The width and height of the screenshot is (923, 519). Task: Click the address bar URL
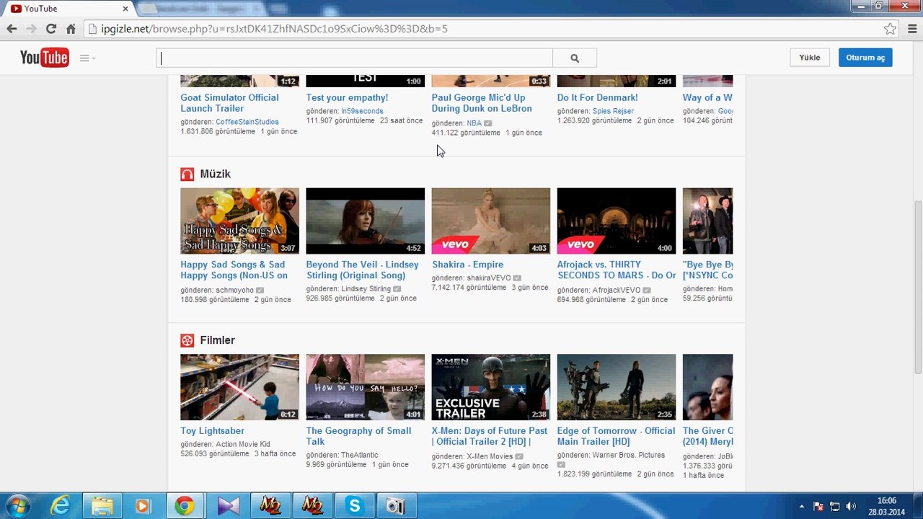274,29
